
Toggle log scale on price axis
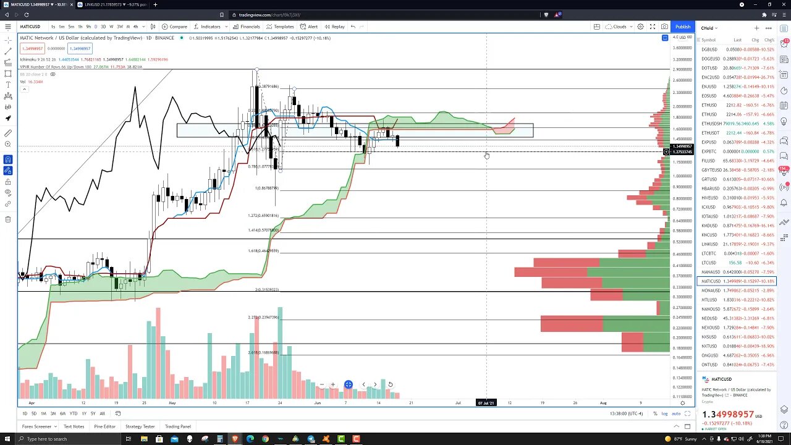pos(665,413)
